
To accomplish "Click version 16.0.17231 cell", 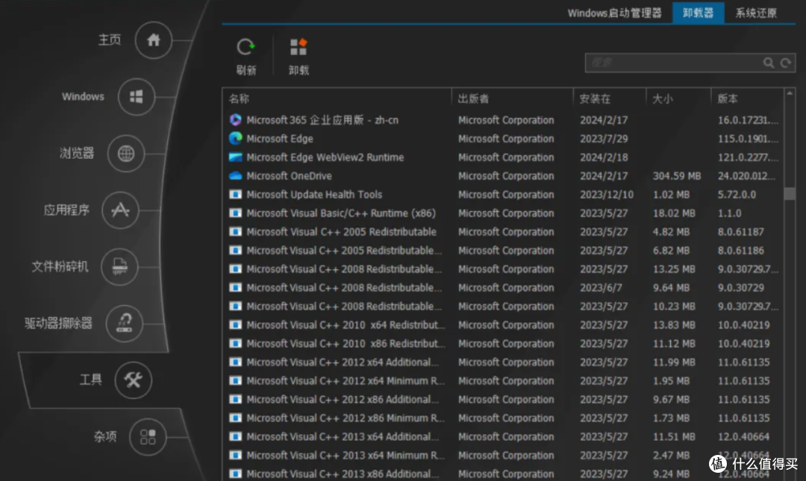I will click(x=748, y=120).
